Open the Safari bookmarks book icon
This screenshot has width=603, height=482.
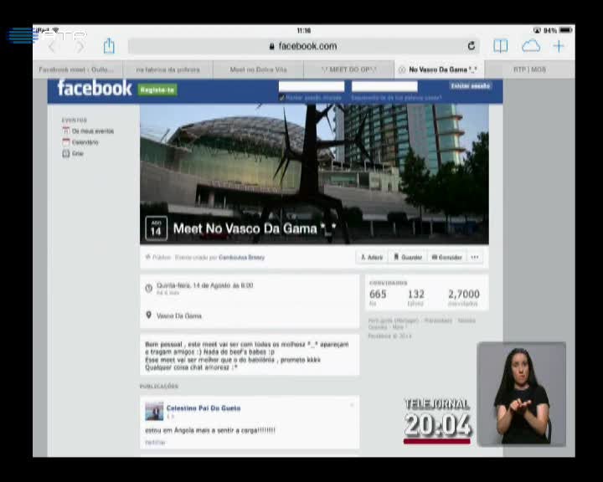pyautogui.click(x=501, y=46)
